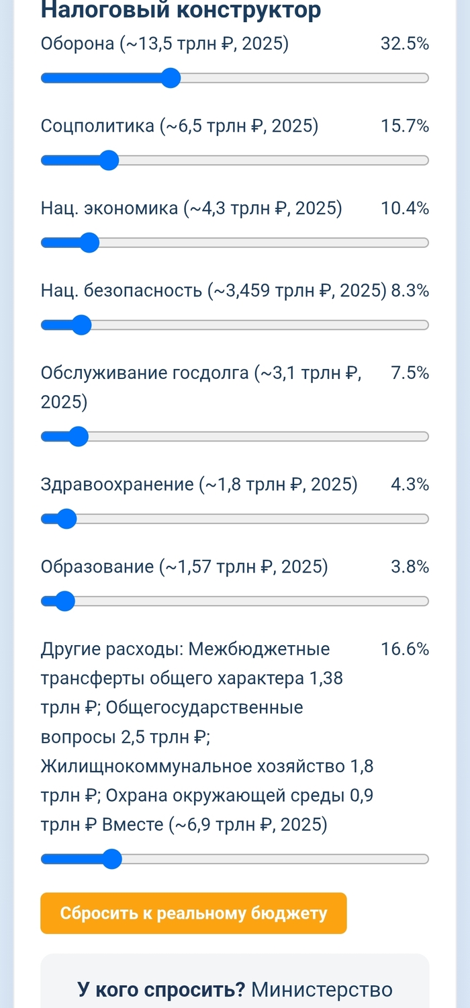
Task: Click the Оборона (~13,5 трлн ₽) label
Action: (164, 44)
